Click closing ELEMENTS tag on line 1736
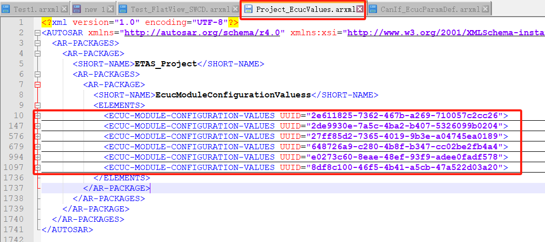 (x=122, y=178)
